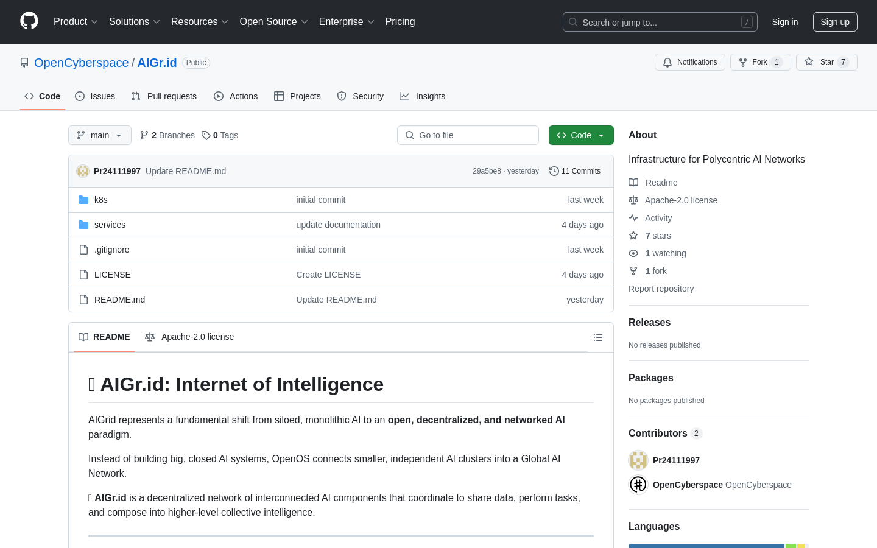Image resolution: width=877 pixels, height=548 pixels.
Task: Click the commit history clock icon
Action: point(554,171)
